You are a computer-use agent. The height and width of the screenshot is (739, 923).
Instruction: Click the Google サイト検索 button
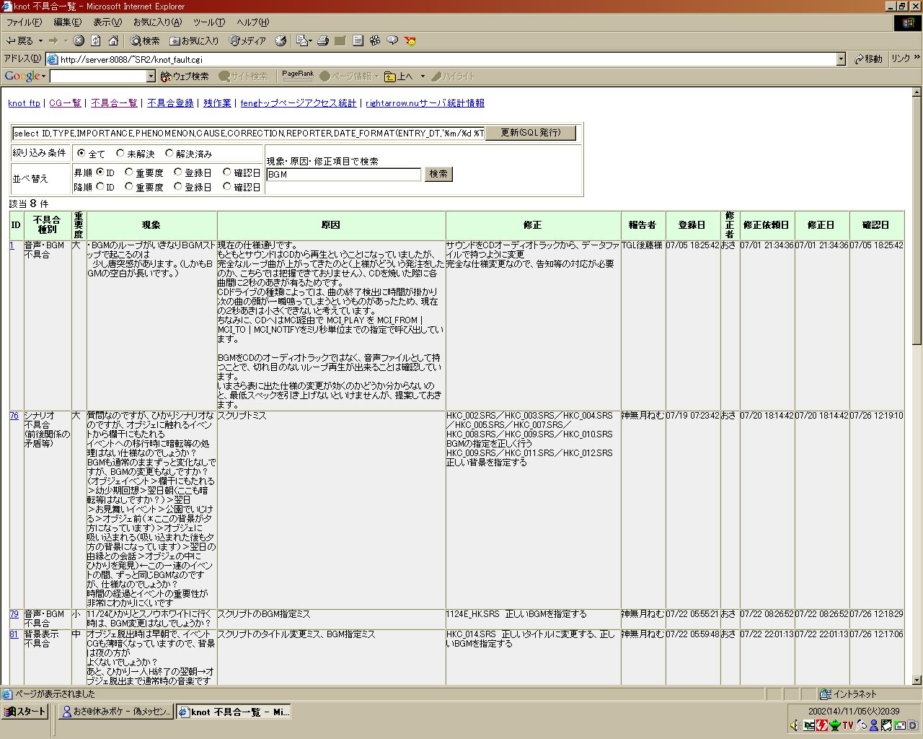point(243,76)
